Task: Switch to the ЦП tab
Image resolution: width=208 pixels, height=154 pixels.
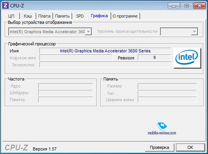Action: click(11, 16)
